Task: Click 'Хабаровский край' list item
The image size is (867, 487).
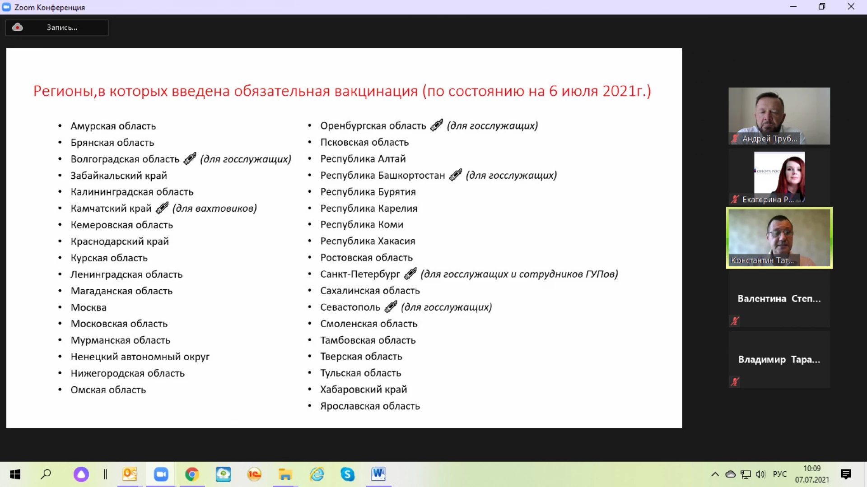Action: tap(364, 389)
